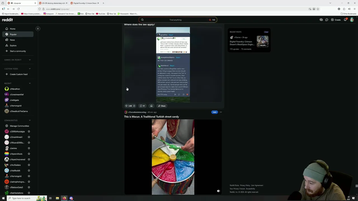
Task: Clear the recent posts list
Action: point(266,32)
